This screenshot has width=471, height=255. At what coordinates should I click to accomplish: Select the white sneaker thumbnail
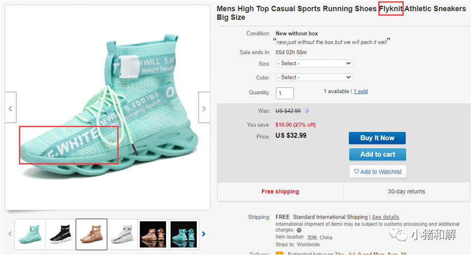point(122,234)
